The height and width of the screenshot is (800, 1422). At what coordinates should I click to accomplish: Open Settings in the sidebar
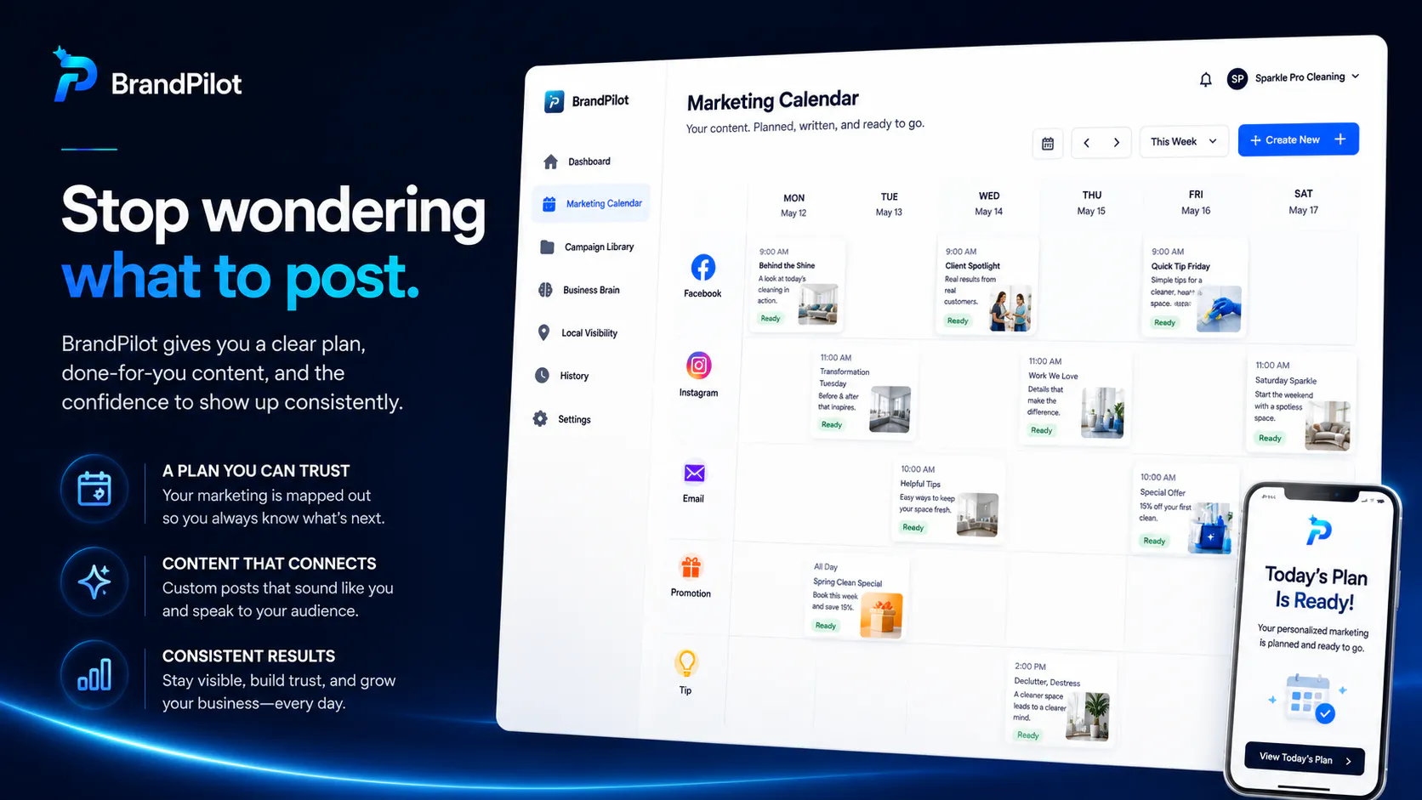(x=563, y=419)
